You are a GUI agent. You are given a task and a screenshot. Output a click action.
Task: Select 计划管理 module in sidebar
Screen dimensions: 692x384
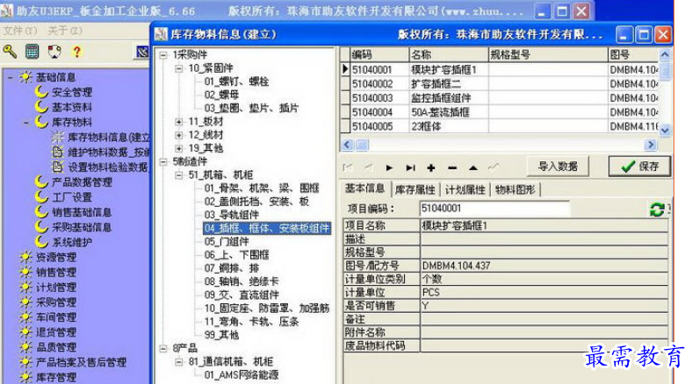click(x=56, y=287)
